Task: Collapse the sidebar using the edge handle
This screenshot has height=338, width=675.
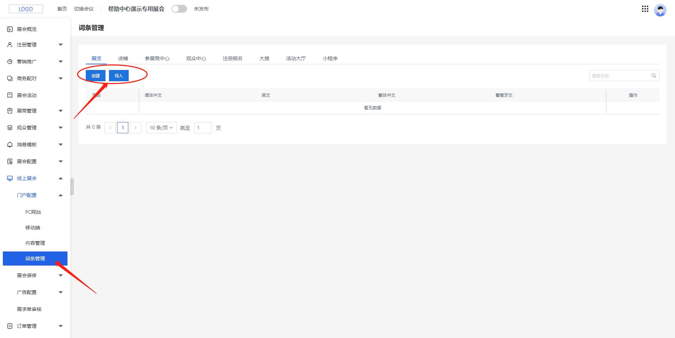Action: click(x=72, y=187)
